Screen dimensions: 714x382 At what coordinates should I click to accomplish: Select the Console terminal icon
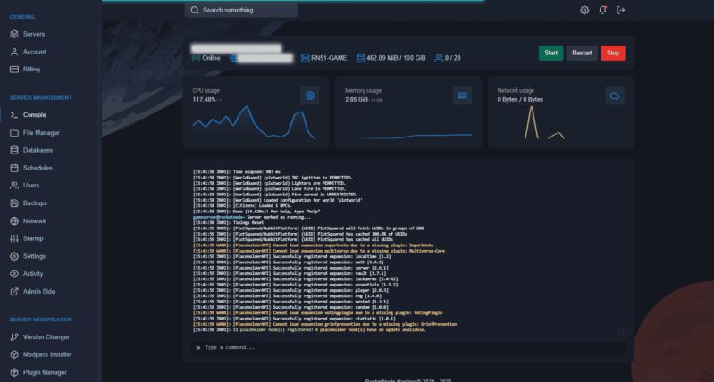pos(14,115)
